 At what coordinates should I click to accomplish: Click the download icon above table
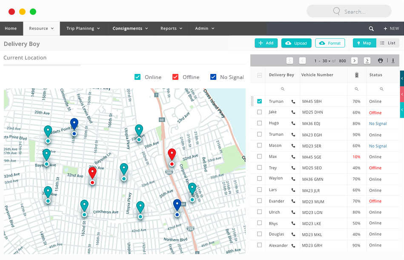click(x=393, y=61)
